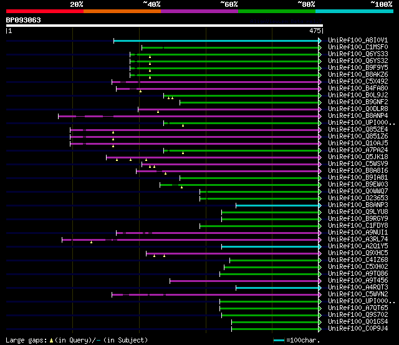Open the UniRef100_A2Q1Y5 entry
Screen dimensions: 399x345
coord(358,246)
